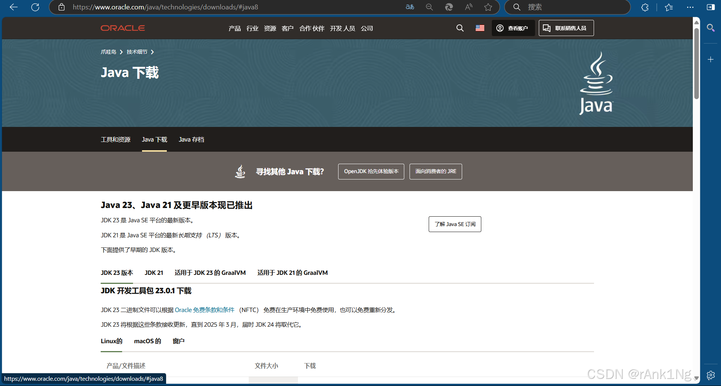721x386 pixels.
Task: Select the macOS 的 platform tab
Action: (147, 341)
